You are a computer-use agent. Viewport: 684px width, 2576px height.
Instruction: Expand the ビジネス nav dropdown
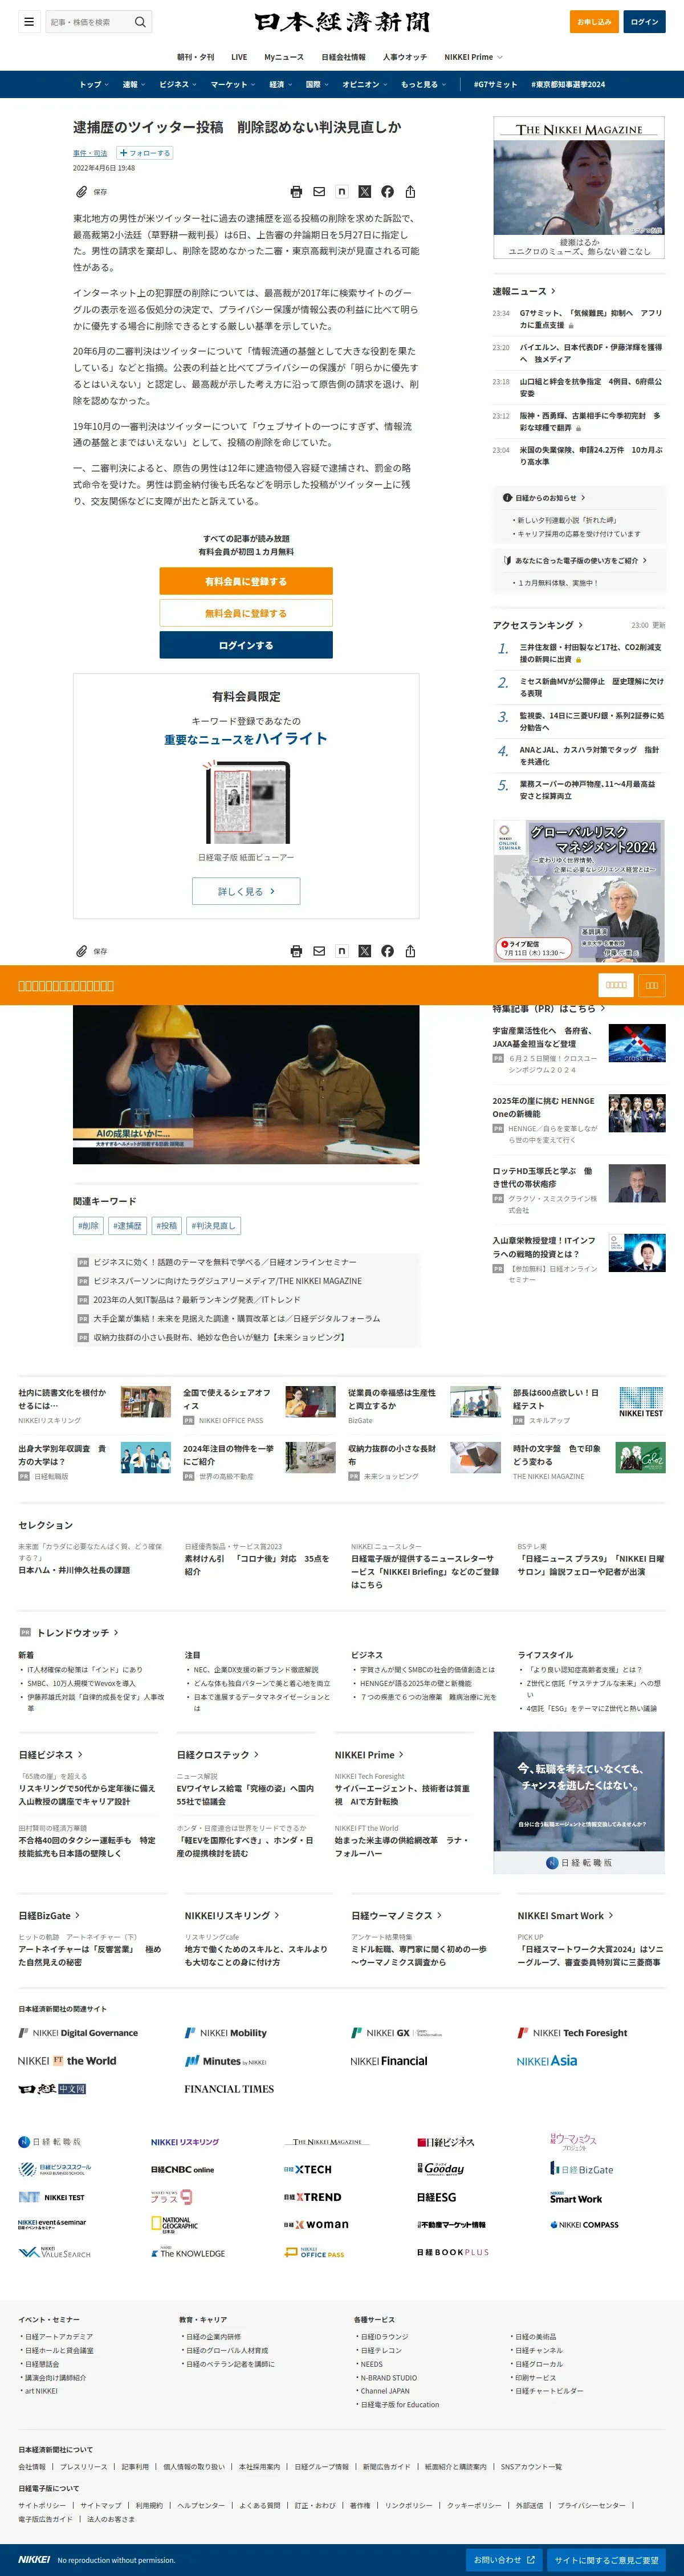click(178, 84)
